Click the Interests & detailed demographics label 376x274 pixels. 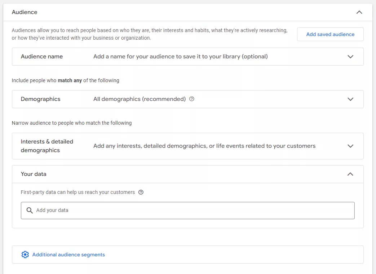[x=47, y=146]
